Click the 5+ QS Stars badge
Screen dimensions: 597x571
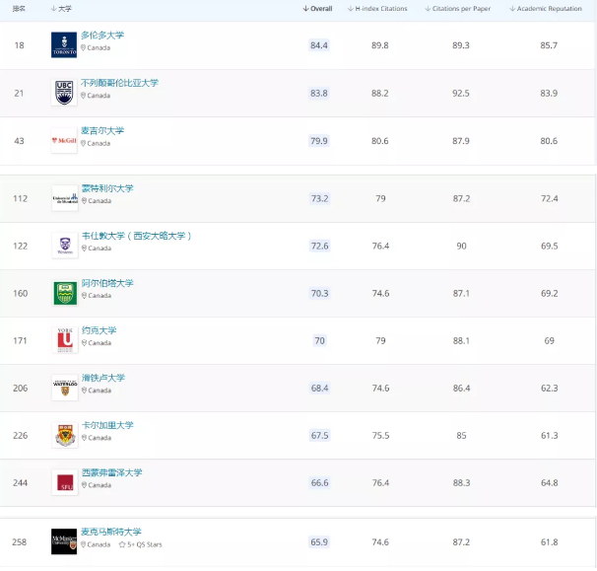pyautogui.click(x=141, y=544)
